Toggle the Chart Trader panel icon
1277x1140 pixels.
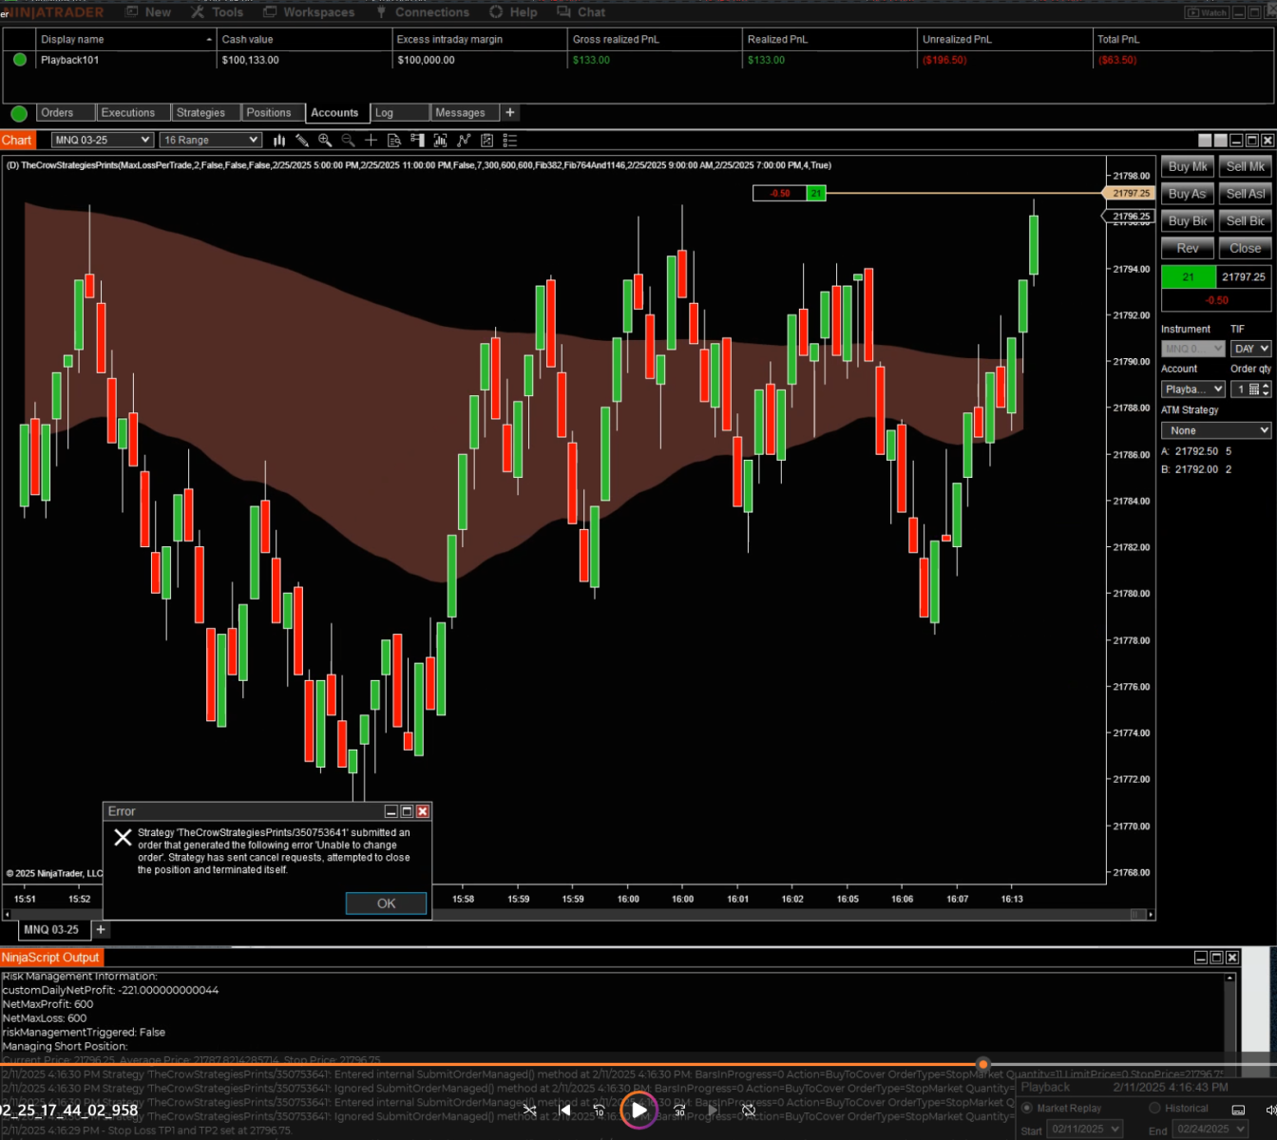[417, 140]
